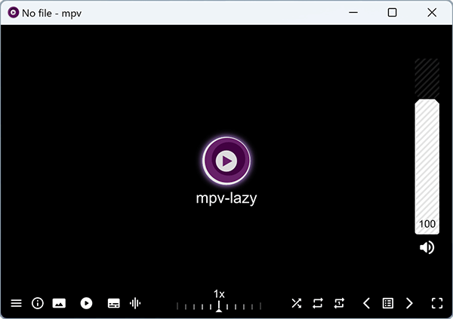The height and width of the screenshot is (319, 453).
Task: Minimize the mpv window
Action: (x=353, y=12)
